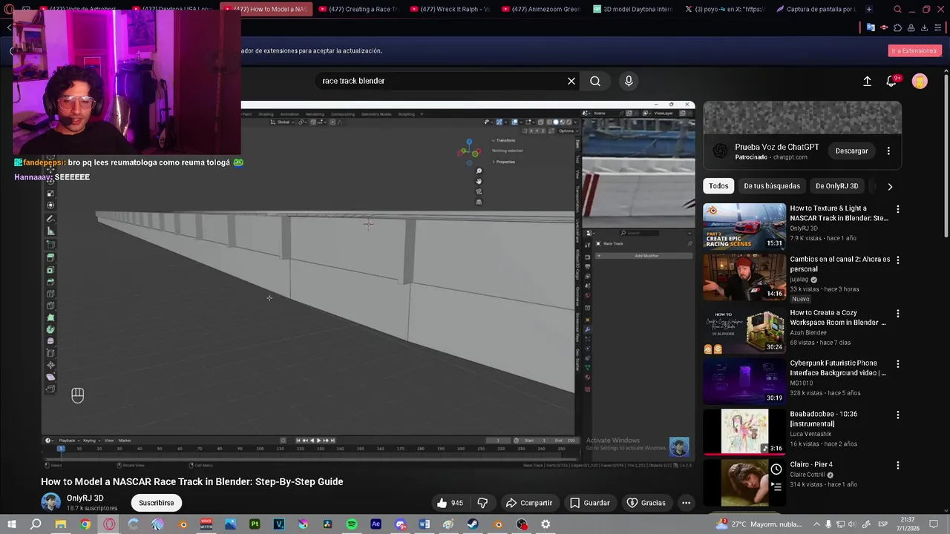
Task: Open the taskbar clock 21:37
Action: pyautogui.click(x=907, y=524)
